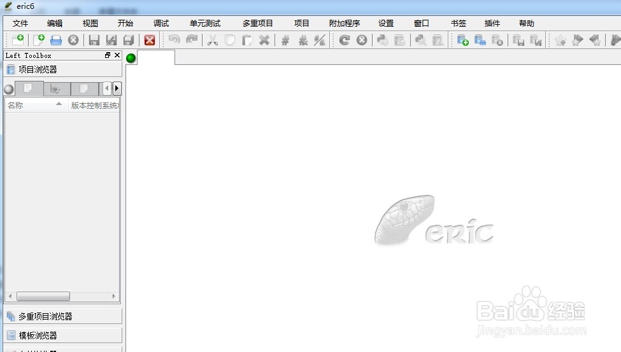Click the scrollbar right arrow in project browser
The image size is (621, 352).
(x=113, y=296)
